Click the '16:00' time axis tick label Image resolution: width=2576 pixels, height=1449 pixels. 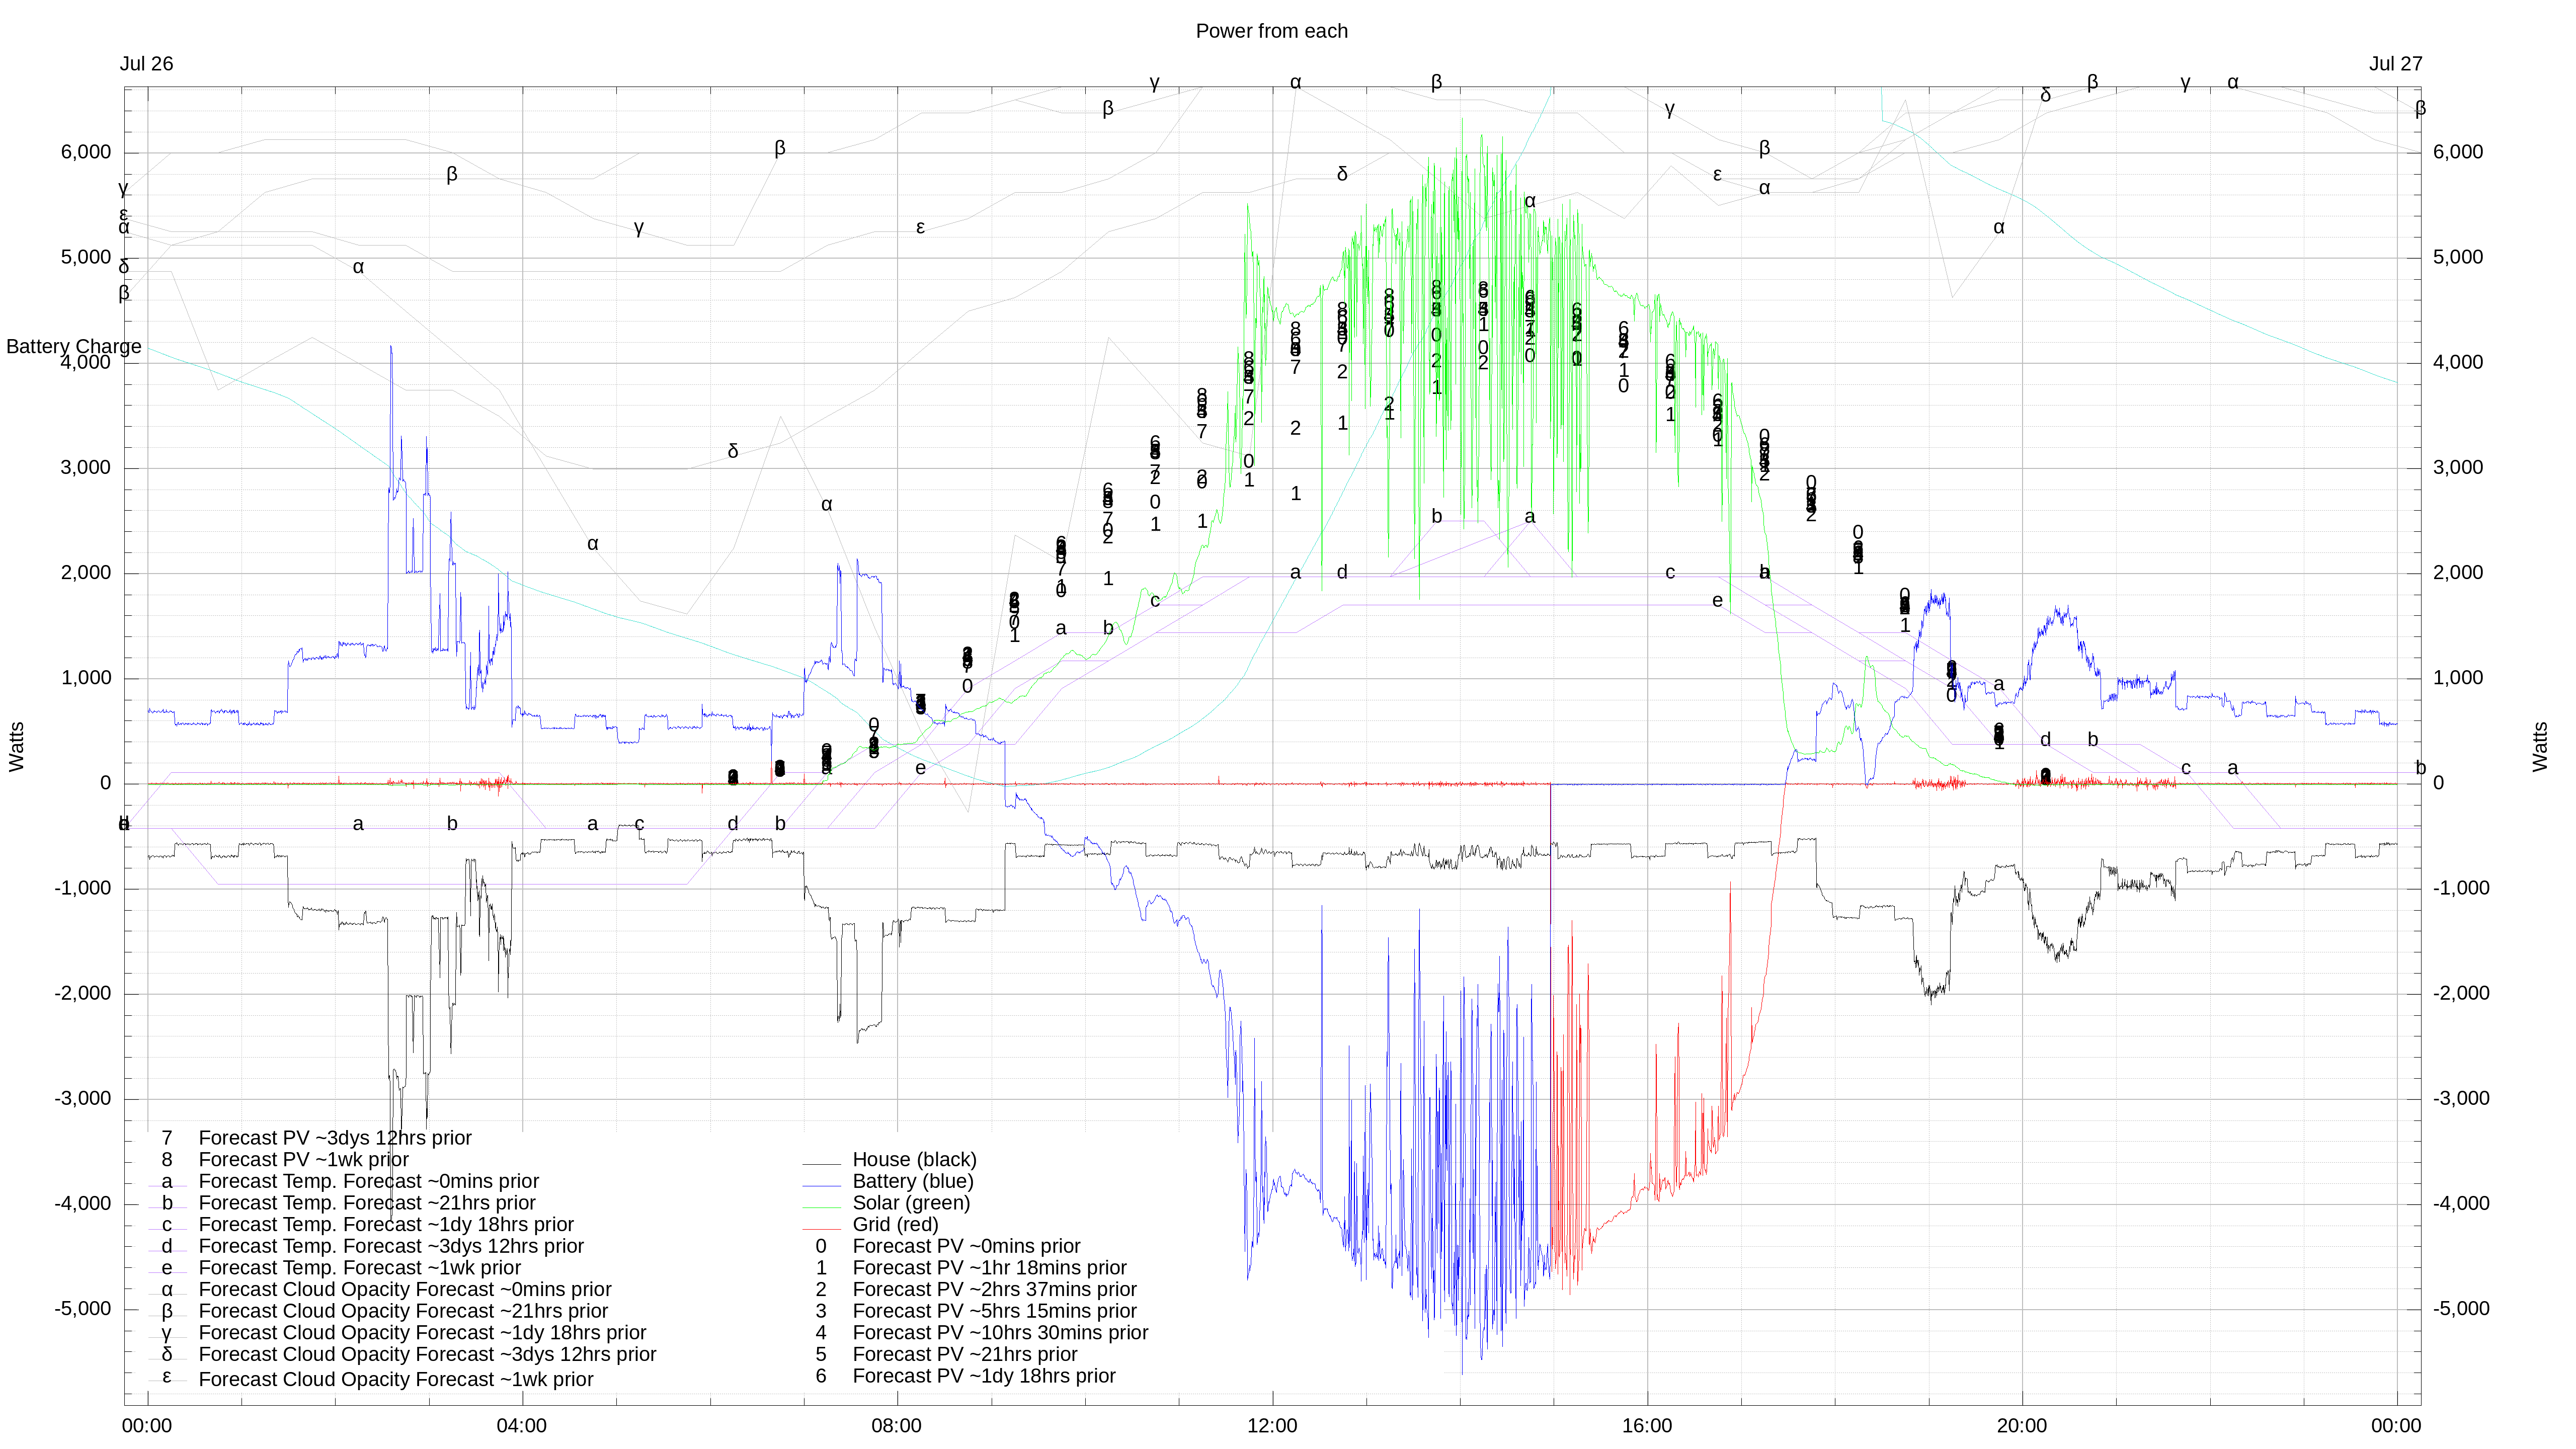[x=1647, y=1426]
